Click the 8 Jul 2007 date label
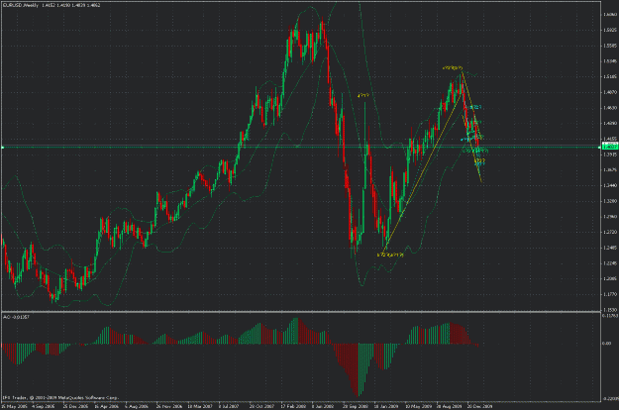This screenshot has height=410, width=619. pos(230,406)
